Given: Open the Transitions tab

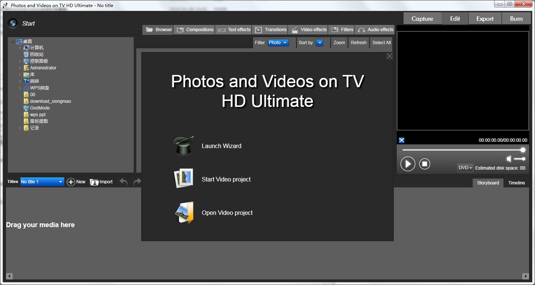Looking at the screenshot, I should pyautogui.click(x=271, y=30).
